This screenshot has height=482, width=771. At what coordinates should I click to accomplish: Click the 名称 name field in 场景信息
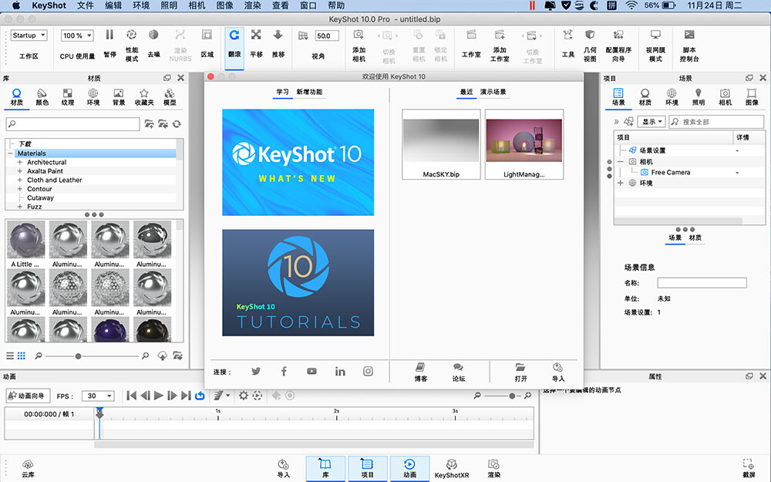(x=702, y=283)
